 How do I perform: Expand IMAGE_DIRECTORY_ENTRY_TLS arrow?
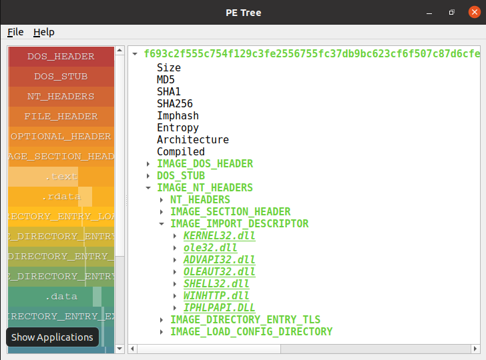coord(162,320)
